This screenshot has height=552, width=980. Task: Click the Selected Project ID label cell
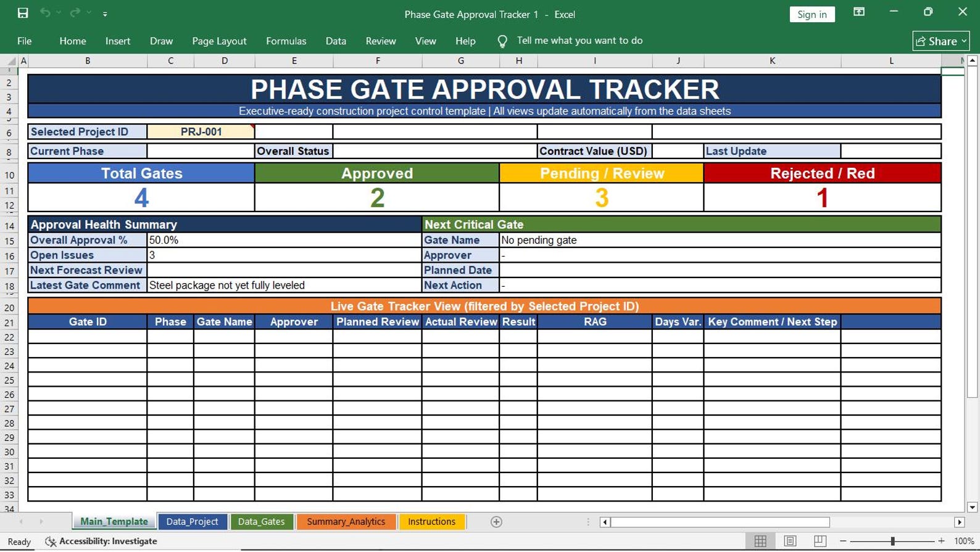(88, 131)
